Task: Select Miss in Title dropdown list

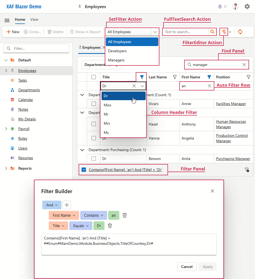Action: coord(124,105)
